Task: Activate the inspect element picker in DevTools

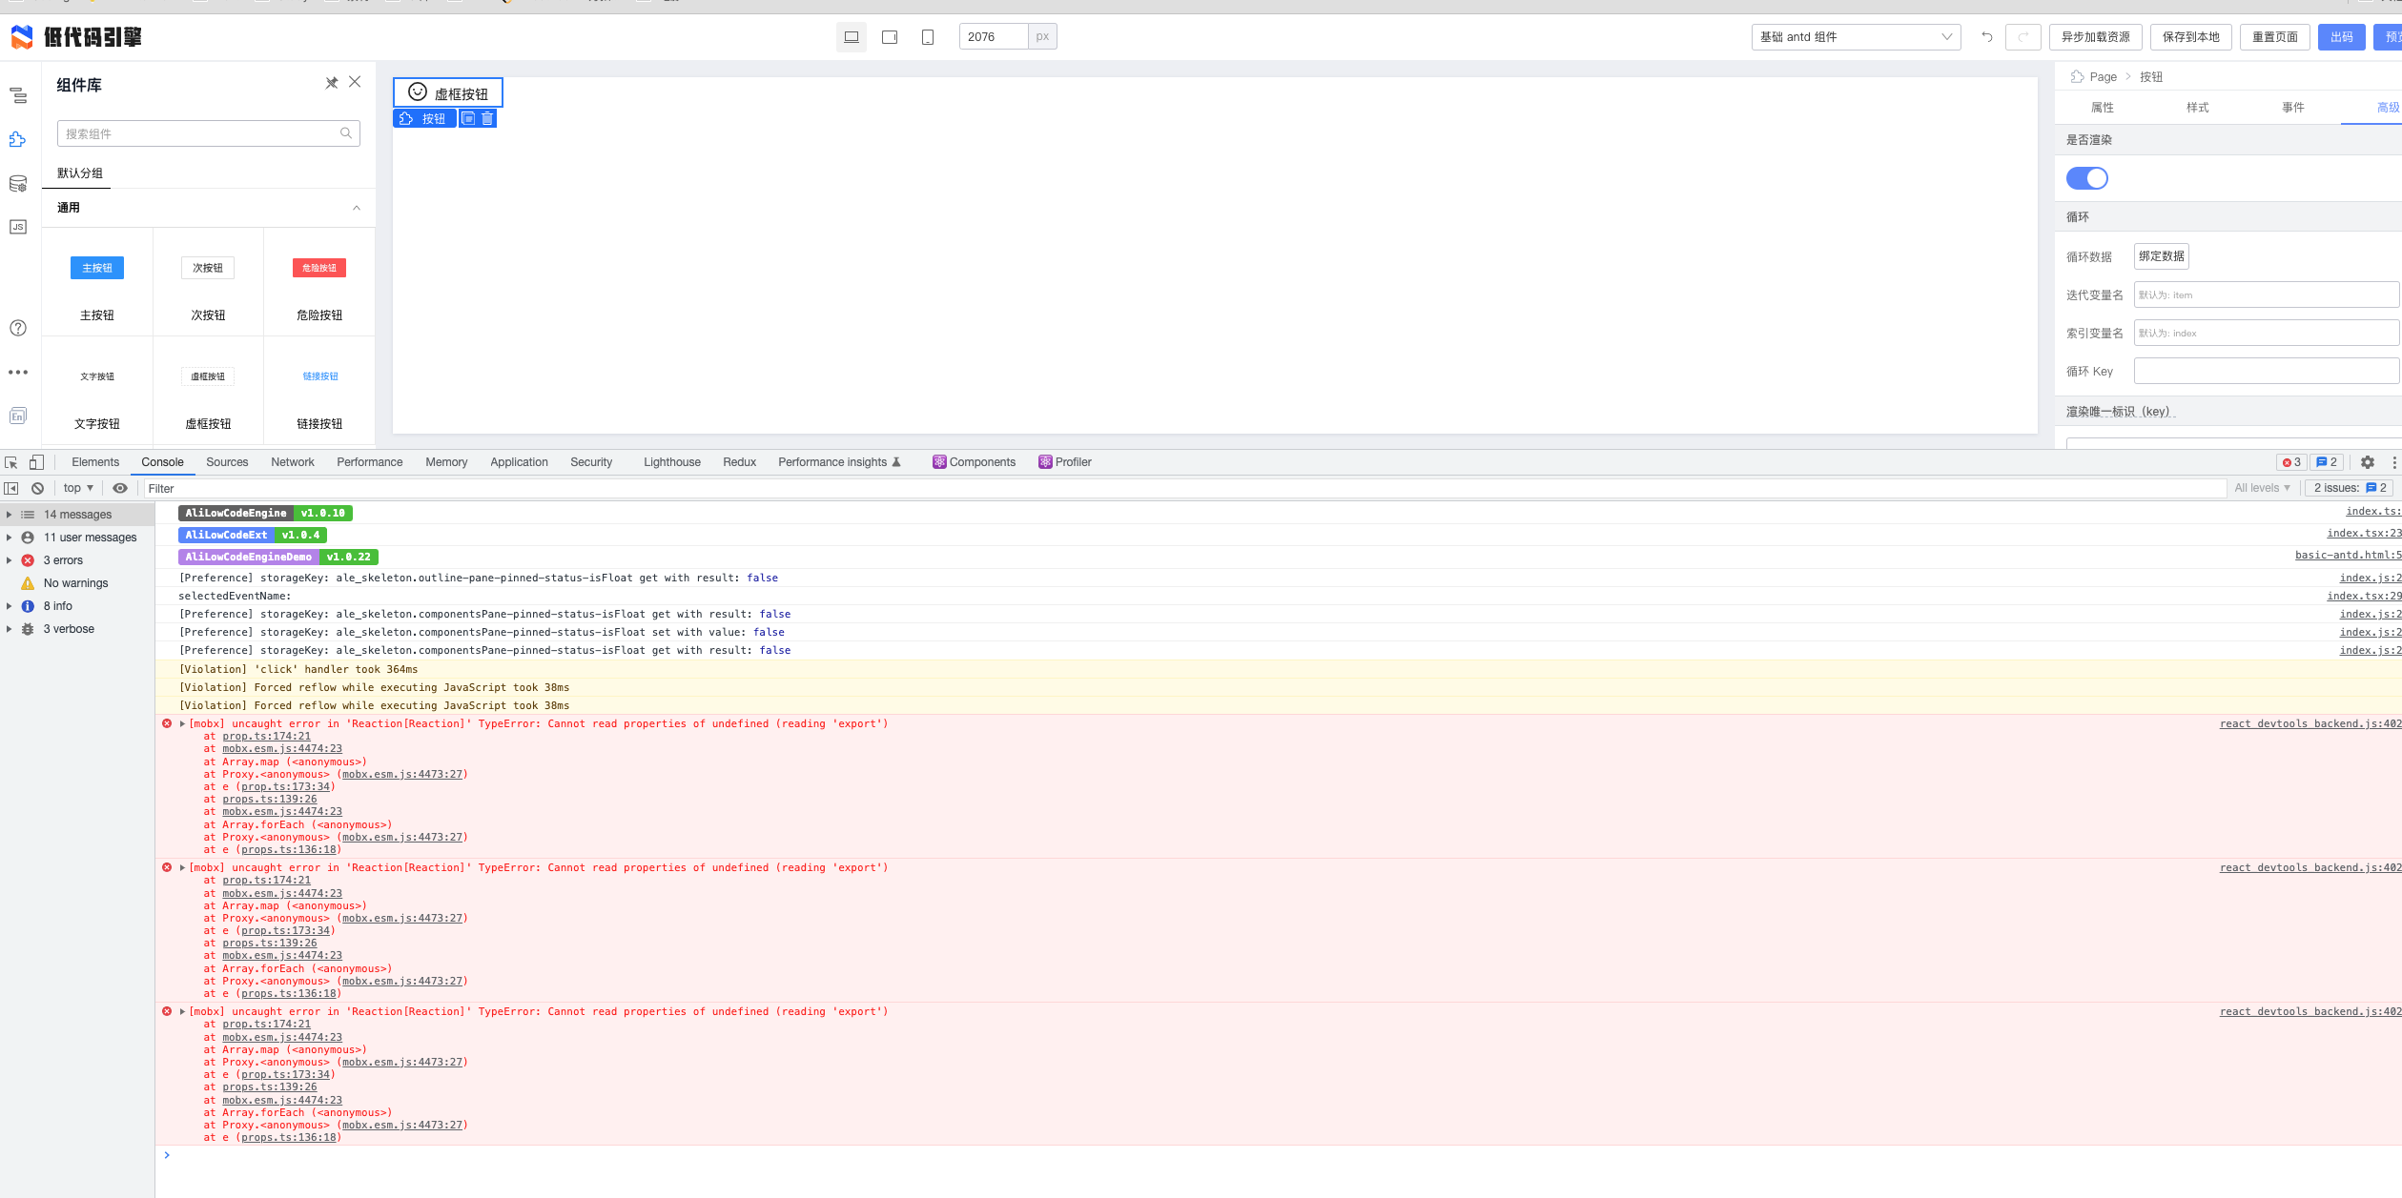Action: [10, 462]
